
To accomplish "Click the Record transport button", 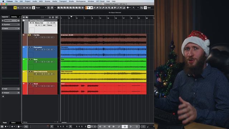I will tap(137, 126).
